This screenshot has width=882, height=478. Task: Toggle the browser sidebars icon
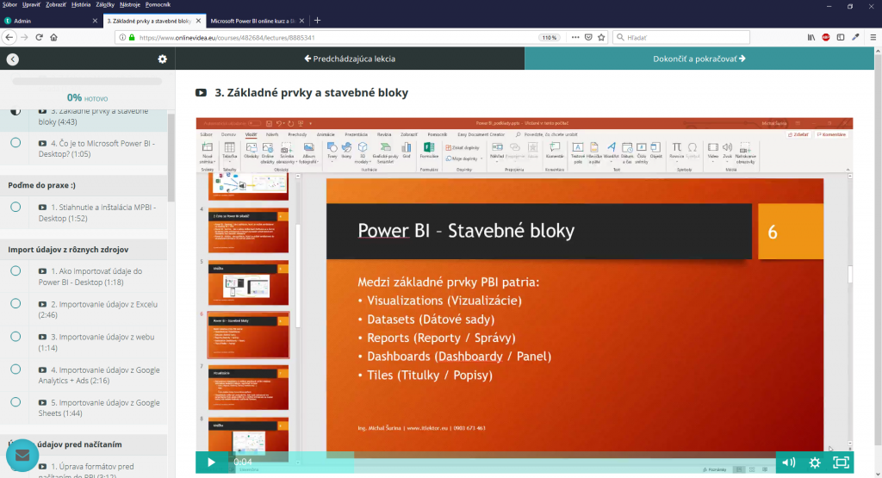click(841, 38)
